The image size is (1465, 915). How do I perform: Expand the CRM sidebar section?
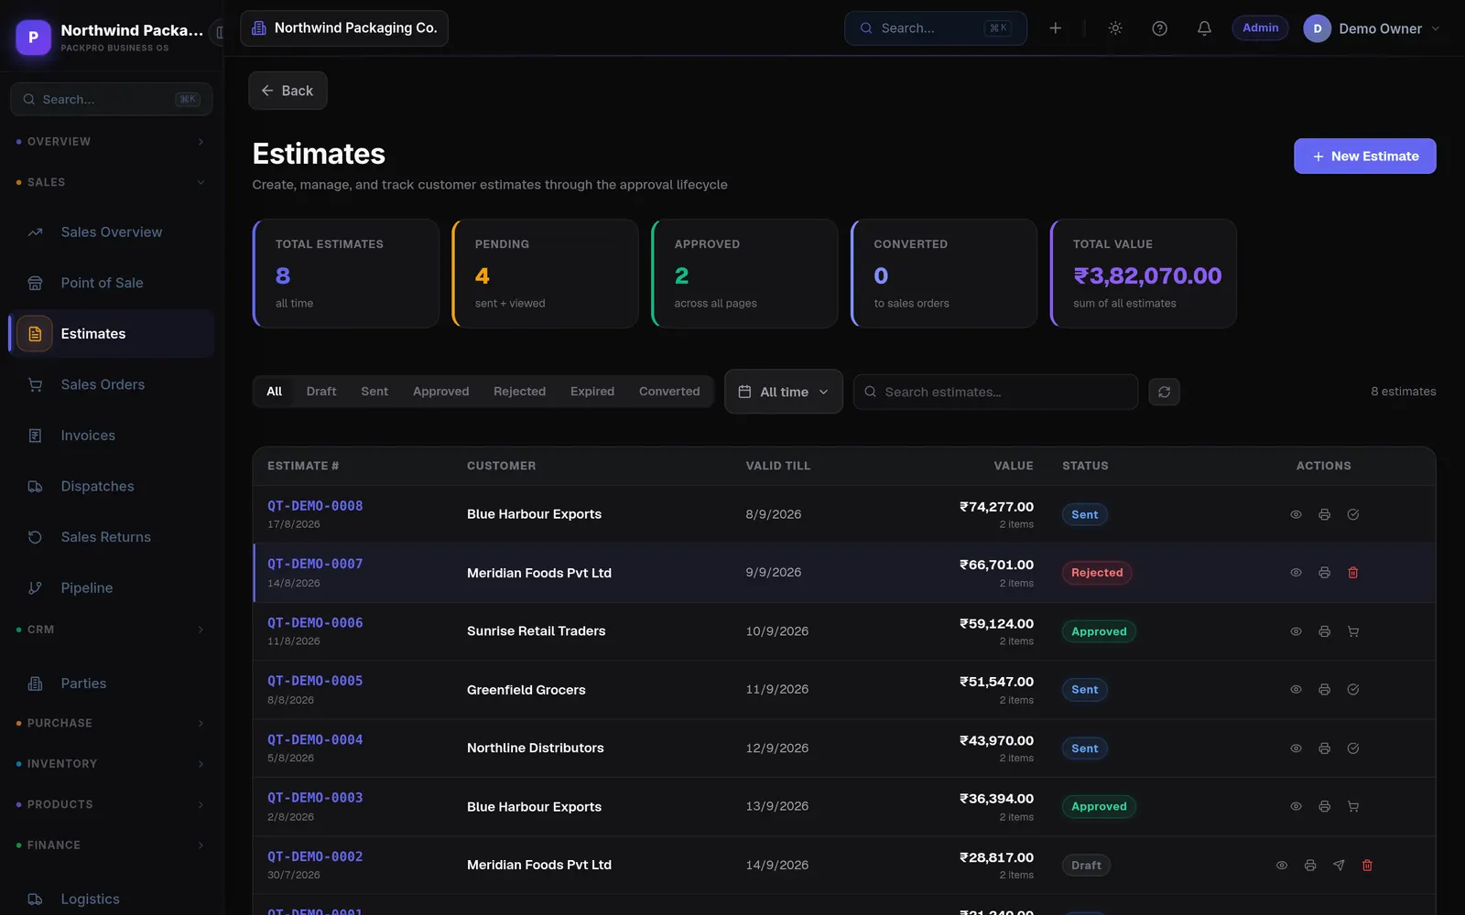coord(112,630)
